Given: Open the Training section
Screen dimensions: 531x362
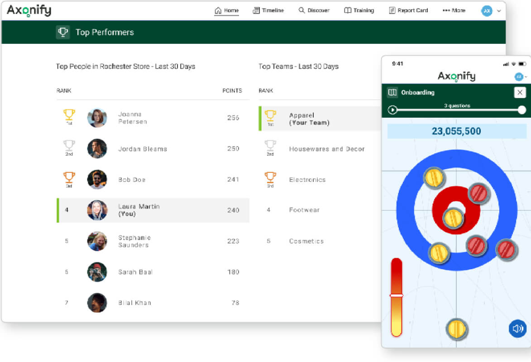Looking at the screenshot, I should (x=359, y=10).
